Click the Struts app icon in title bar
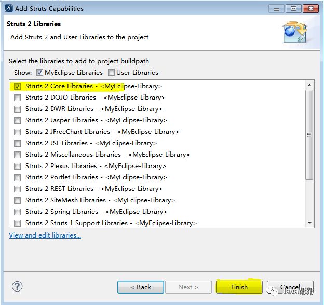This screenshot has height=305, width=324. coord(9,9)
